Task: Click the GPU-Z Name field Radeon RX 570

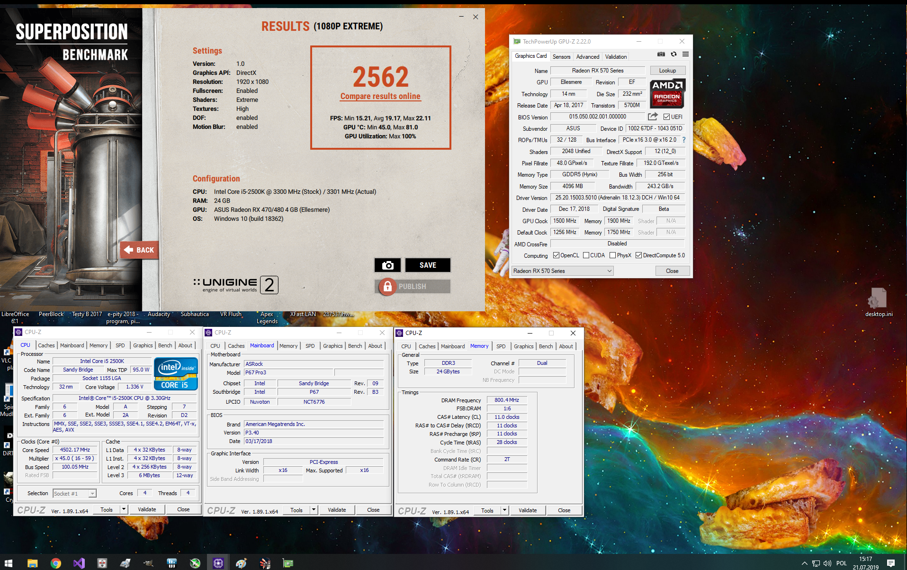Action: tap(598, 71)
